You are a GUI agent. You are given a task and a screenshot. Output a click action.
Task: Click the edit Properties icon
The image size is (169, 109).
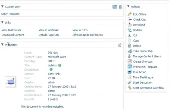[x=120, y=45]
